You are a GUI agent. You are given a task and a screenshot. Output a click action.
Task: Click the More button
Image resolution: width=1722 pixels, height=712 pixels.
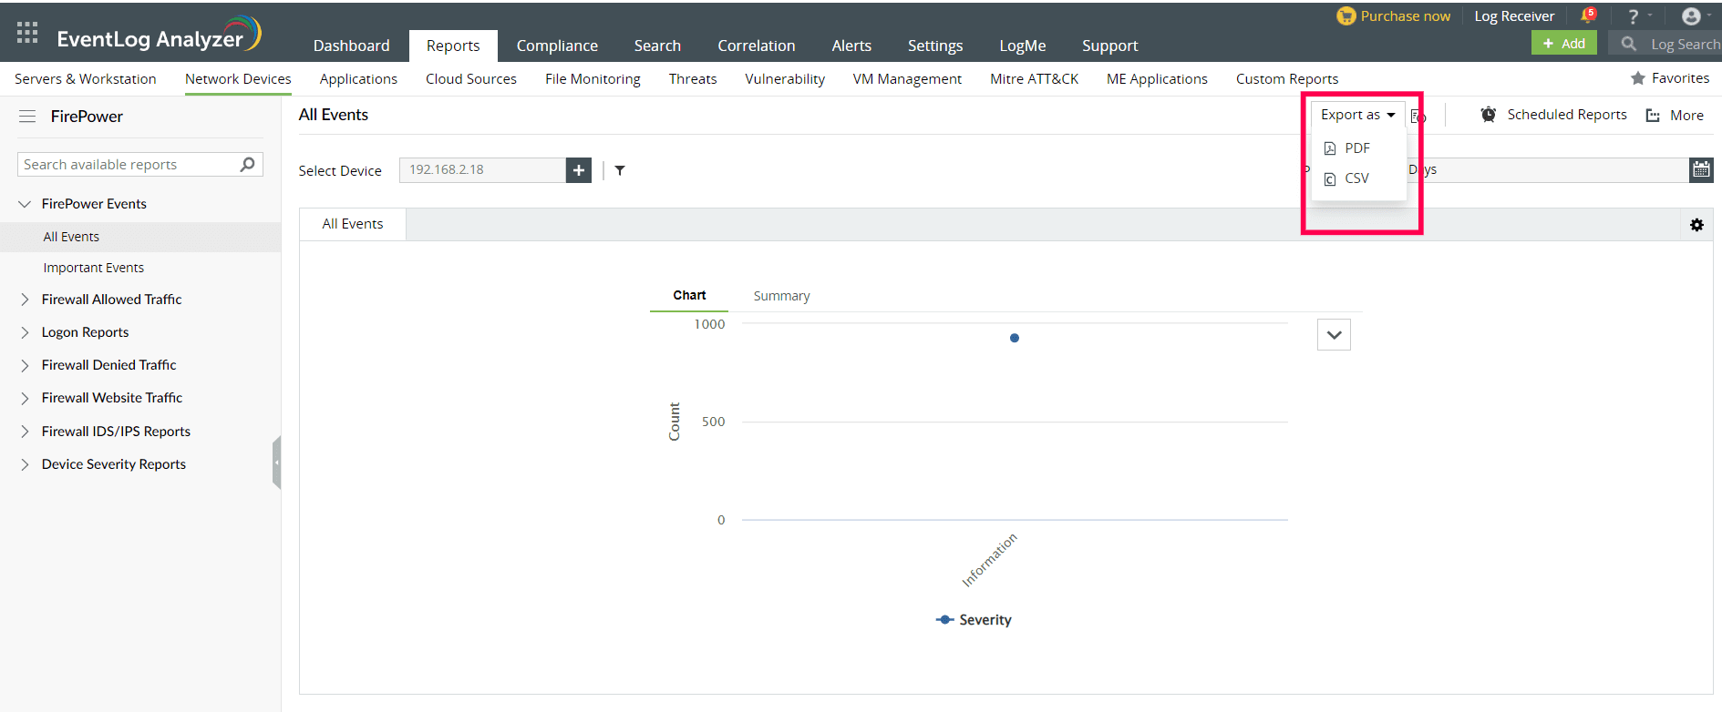[1686, 116]
